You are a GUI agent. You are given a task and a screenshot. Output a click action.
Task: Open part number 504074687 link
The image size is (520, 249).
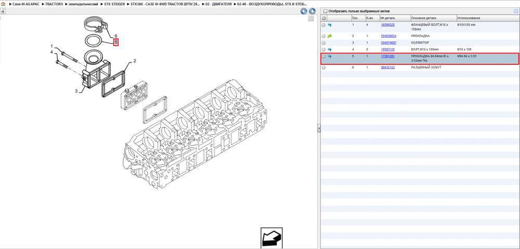tap(388, 43)
